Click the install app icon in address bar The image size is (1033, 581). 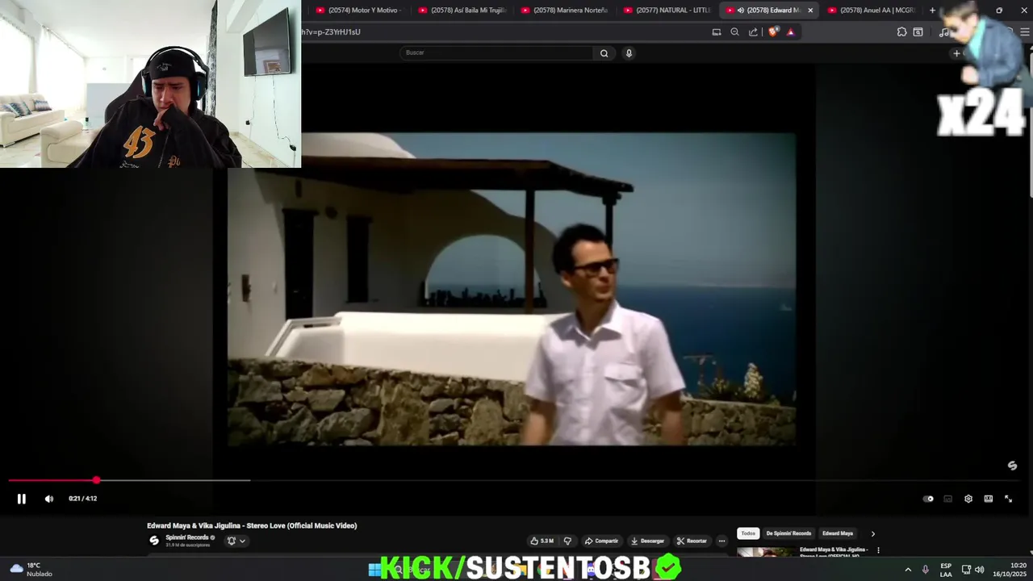click(716, 32)
